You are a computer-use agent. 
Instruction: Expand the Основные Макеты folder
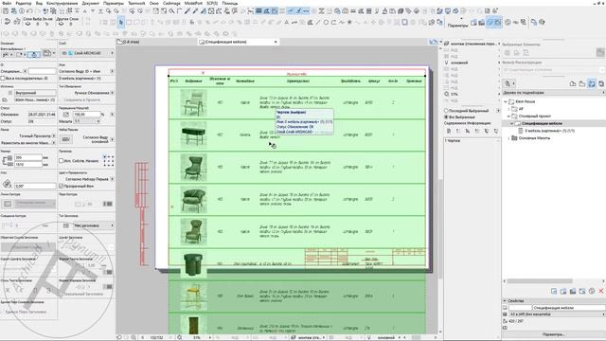[508, 138]
